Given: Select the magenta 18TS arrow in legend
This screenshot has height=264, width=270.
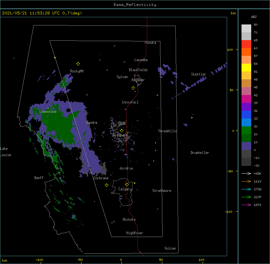Looking at the screenshot, I should click(246, 205).
